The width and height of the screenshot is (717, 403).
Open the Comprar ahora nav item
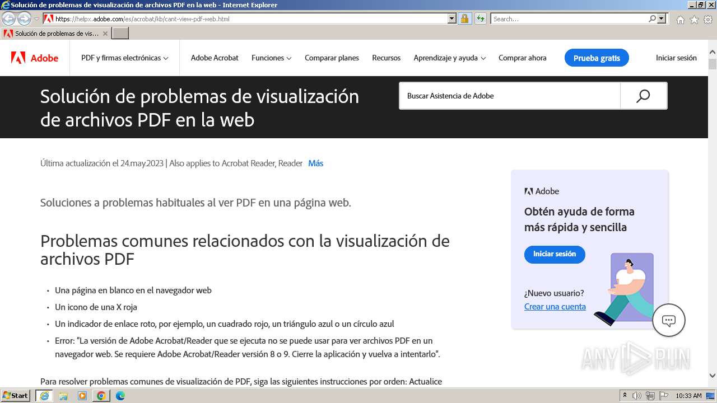523,58
